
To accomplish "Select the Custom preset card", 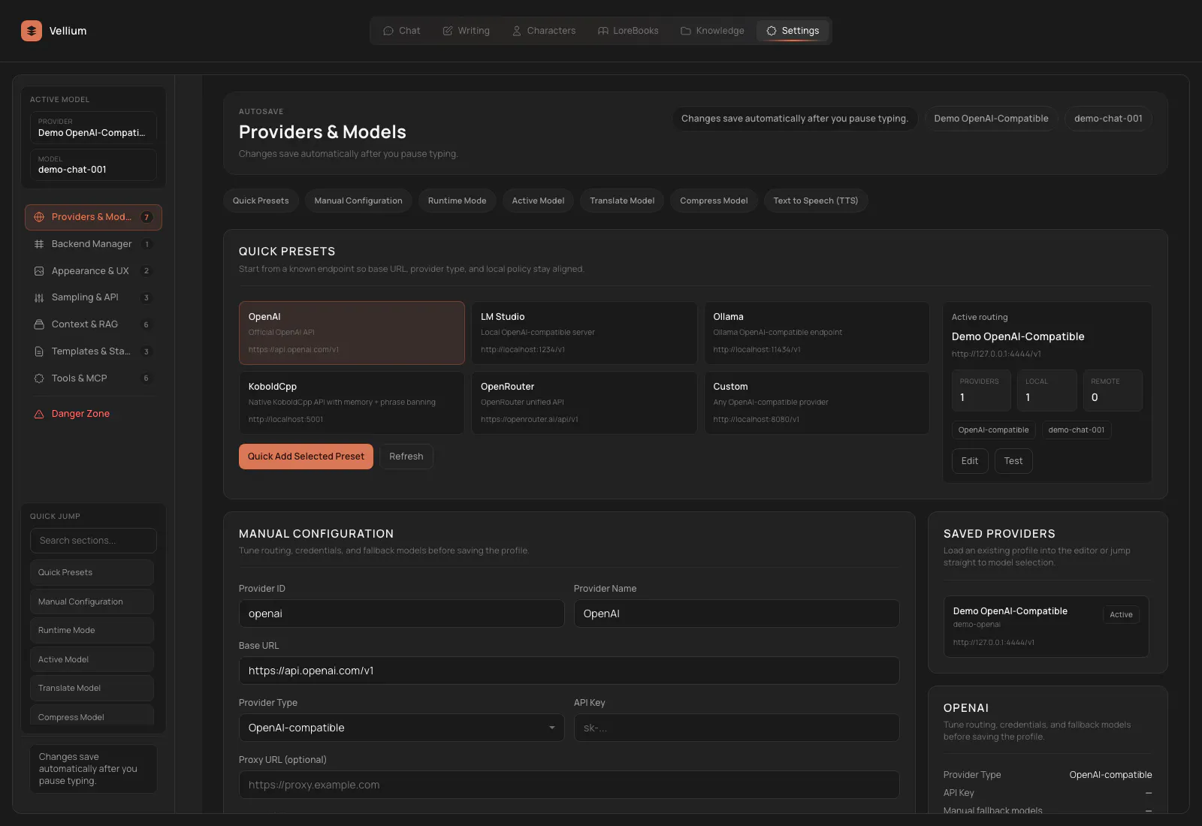I will pyautogui.click(x=817, y=402).
